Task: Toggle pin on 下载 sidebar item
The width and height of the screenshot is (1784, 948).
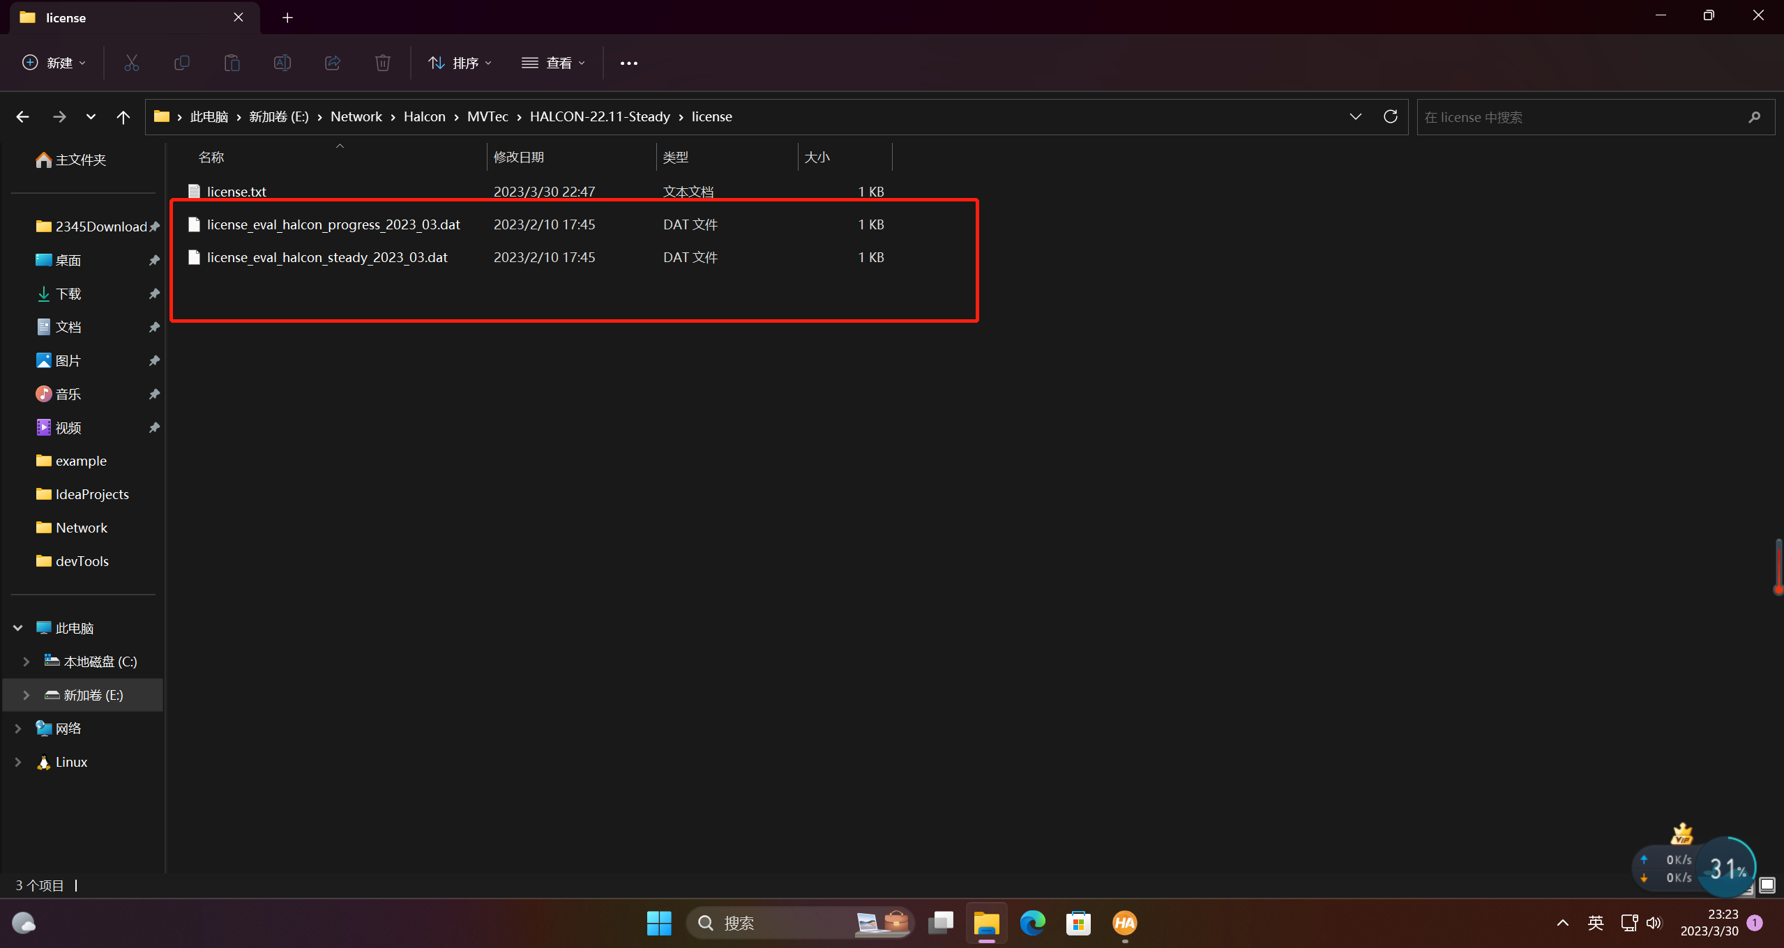Action: click(x=155, y=293)
